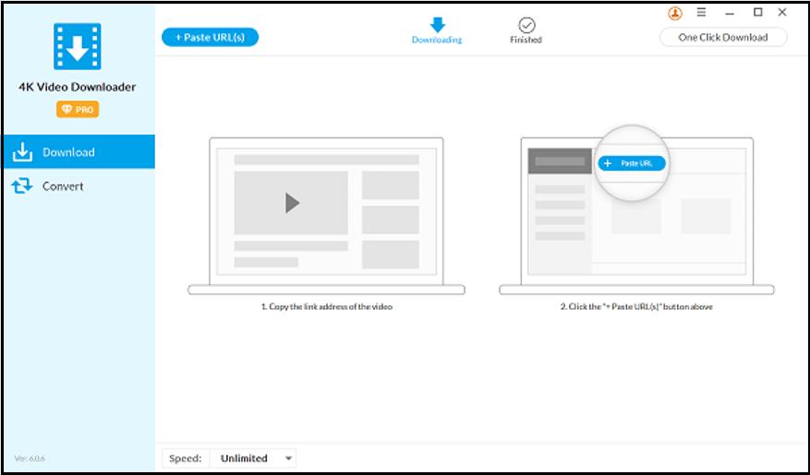Open the hamburger menu icon
The width and height of the screenshot is (810, 475).
click(x=701, y=12)
